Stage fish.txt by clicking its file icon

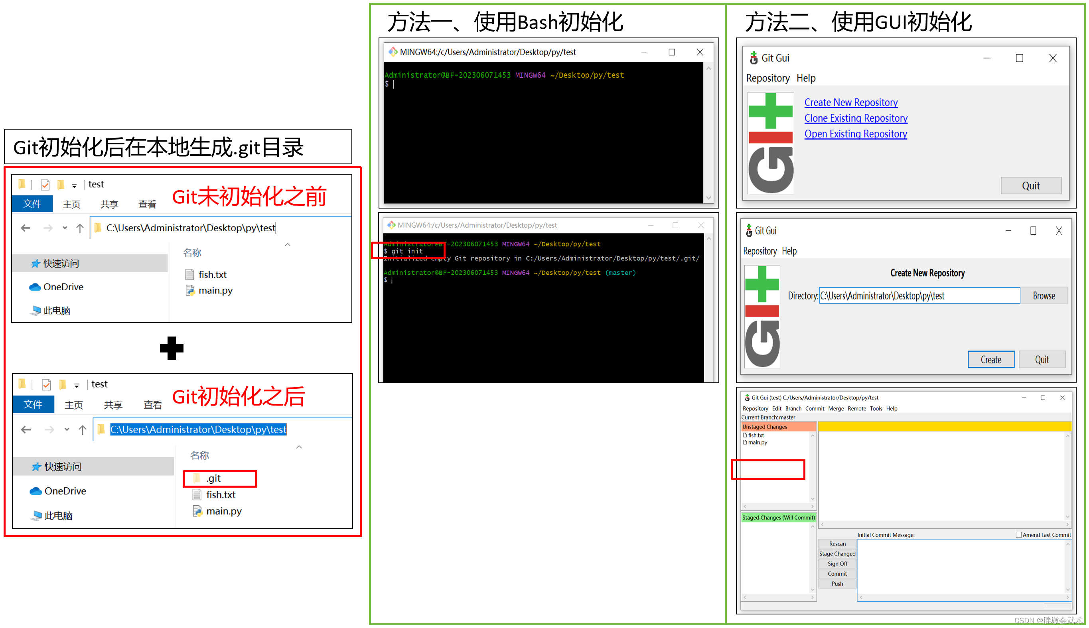pyautogui.click(x=746, y=435)
